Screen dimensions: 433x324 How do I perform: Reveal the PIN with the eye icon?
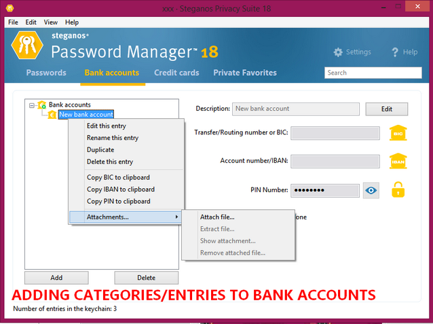371,190
